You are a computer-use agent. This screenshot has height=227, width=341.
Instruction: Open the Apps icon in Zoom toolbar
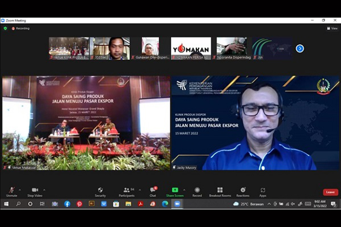[x=263, y=190]
